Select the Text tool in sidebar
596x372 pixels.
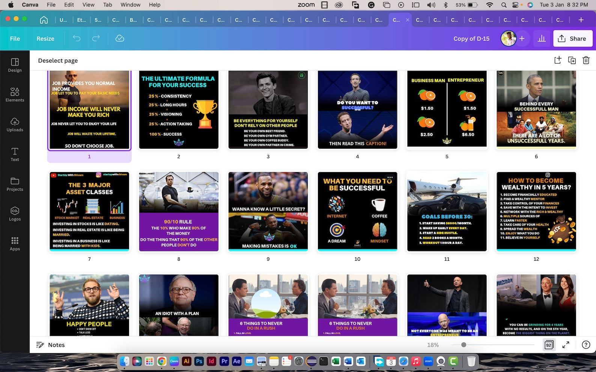pyautogui.click(x=15, y=154)
